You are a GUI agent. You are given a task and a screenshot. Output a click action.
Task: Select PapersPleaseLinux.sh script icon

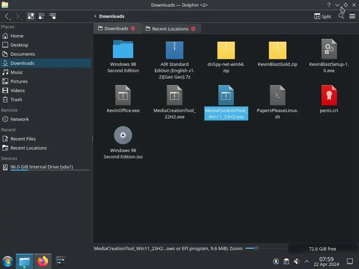[x=278, y=95]
